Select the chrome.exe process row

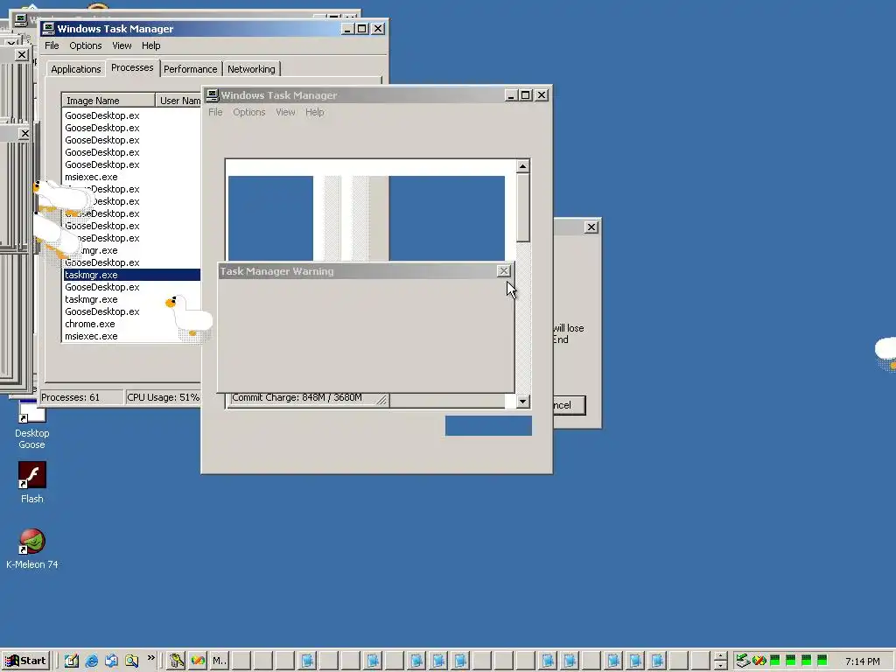[131, 324]
